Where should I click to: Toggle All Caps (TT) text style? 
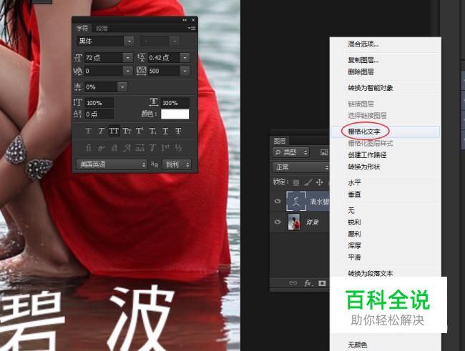point(114,131)
